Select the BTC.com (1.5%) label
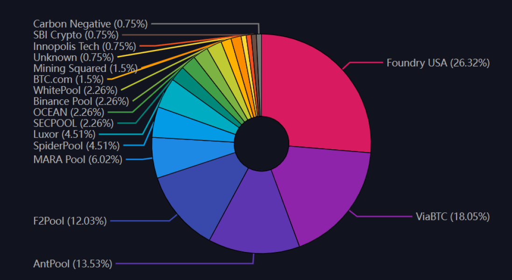The height and width of the screenshot is (280, 512). pyautogui.click(x=68, y=79)
